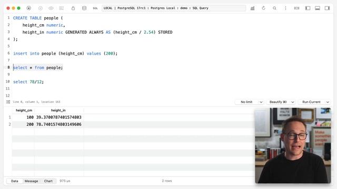Click the eye preview changes icon
Viewport: 337px width, 189px height.
tap(51, 8)
